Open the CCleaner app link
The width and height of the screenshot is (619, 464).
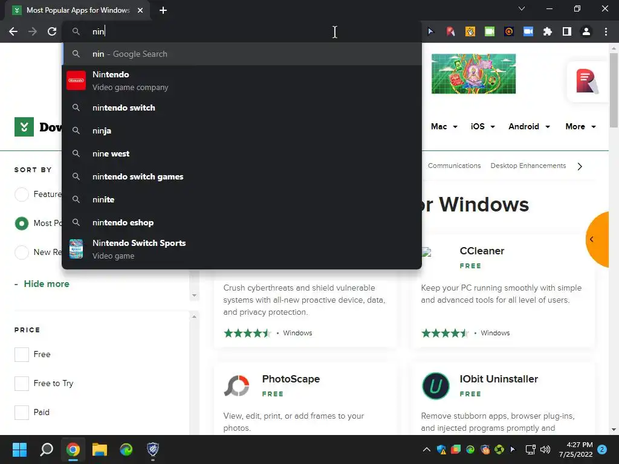482,251
